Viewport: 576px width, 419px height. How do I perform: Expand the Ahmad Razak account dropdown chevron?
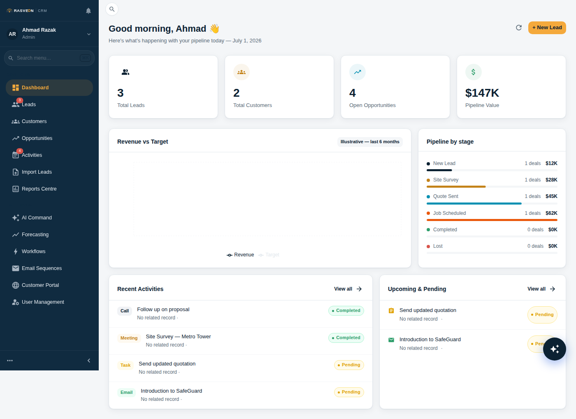(x=89, y=34)
